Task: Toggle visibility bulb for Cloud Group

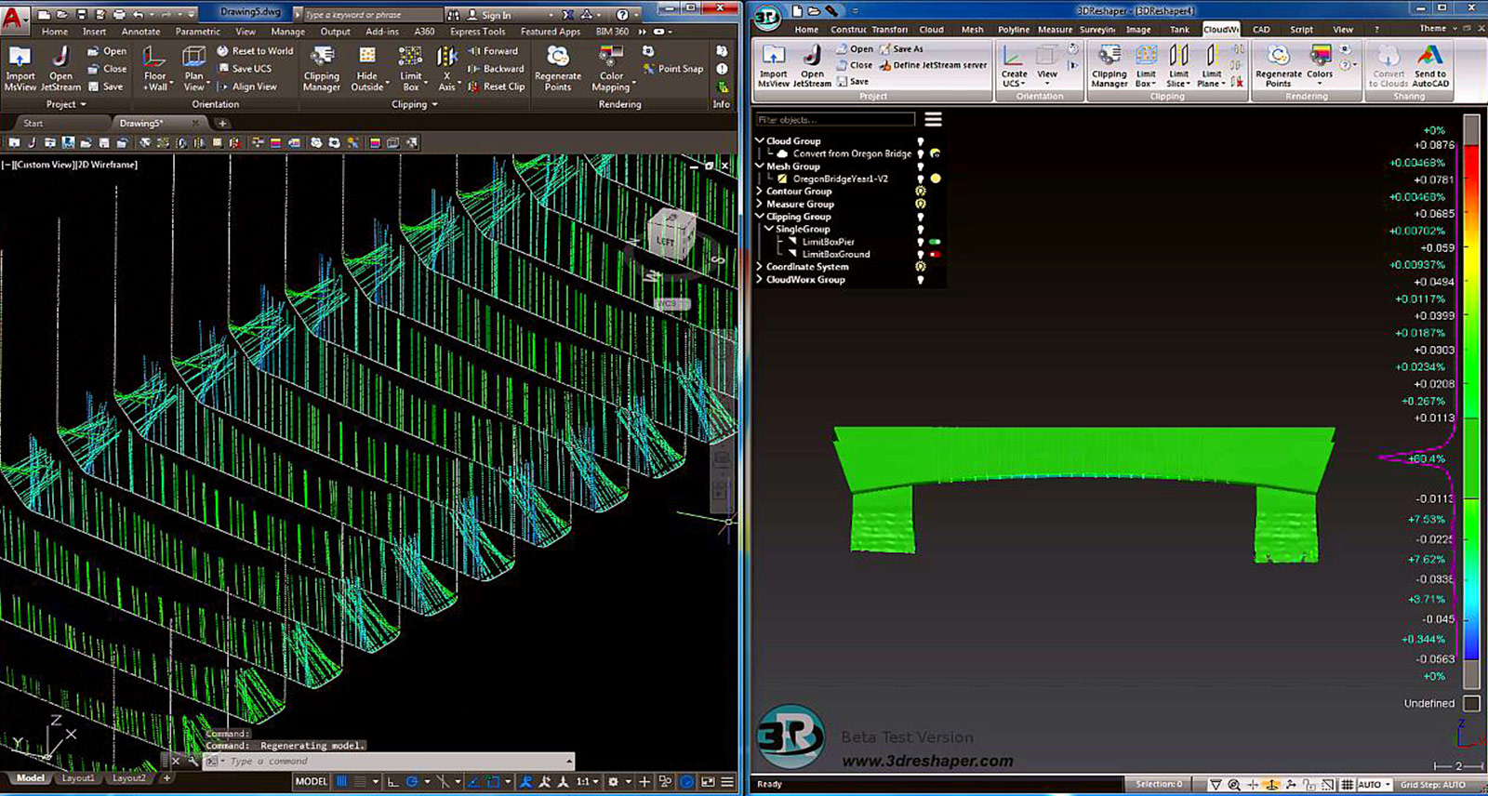Action: point(921,141)
